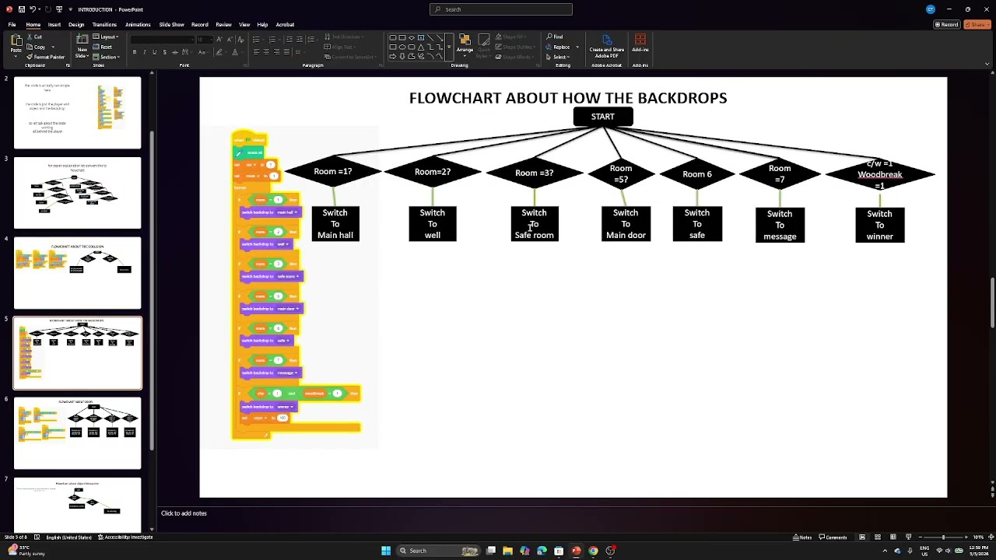The width and height of the screenshot is (996, 560).
Task: Open the File menu
Action: [12, 25]
